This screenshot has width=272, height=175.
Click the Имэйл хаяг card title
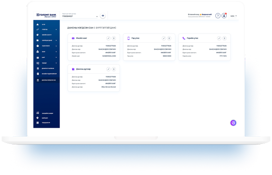pos(82,38)
